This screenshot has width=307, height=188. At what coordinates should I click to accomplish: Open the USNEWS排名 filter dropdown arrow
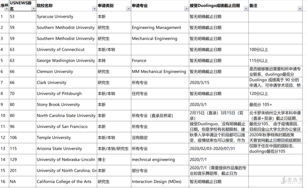[33, 9]
